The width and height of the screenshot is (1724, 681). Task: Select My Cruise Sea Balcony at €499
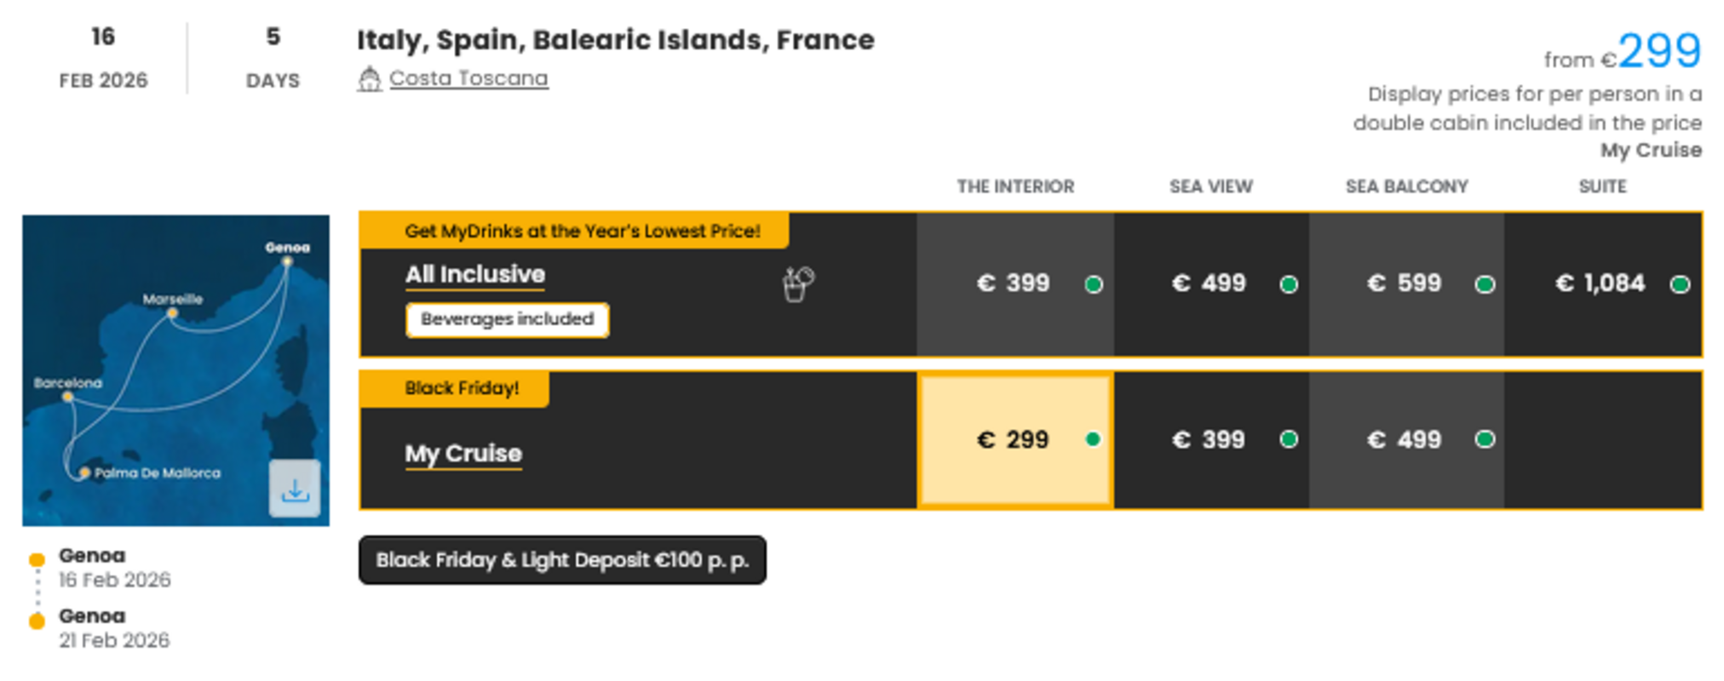pyautogui.click(x=1405, y=440)
